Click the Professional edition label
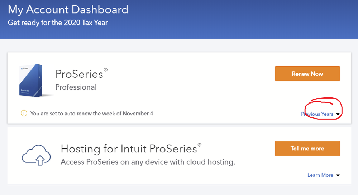The image size is (358, 195). click(76, 87)
